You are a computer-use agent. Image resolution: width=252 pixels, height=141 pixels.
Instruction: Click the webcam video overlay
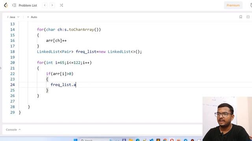pyautogui.click(x=227, y=119)
